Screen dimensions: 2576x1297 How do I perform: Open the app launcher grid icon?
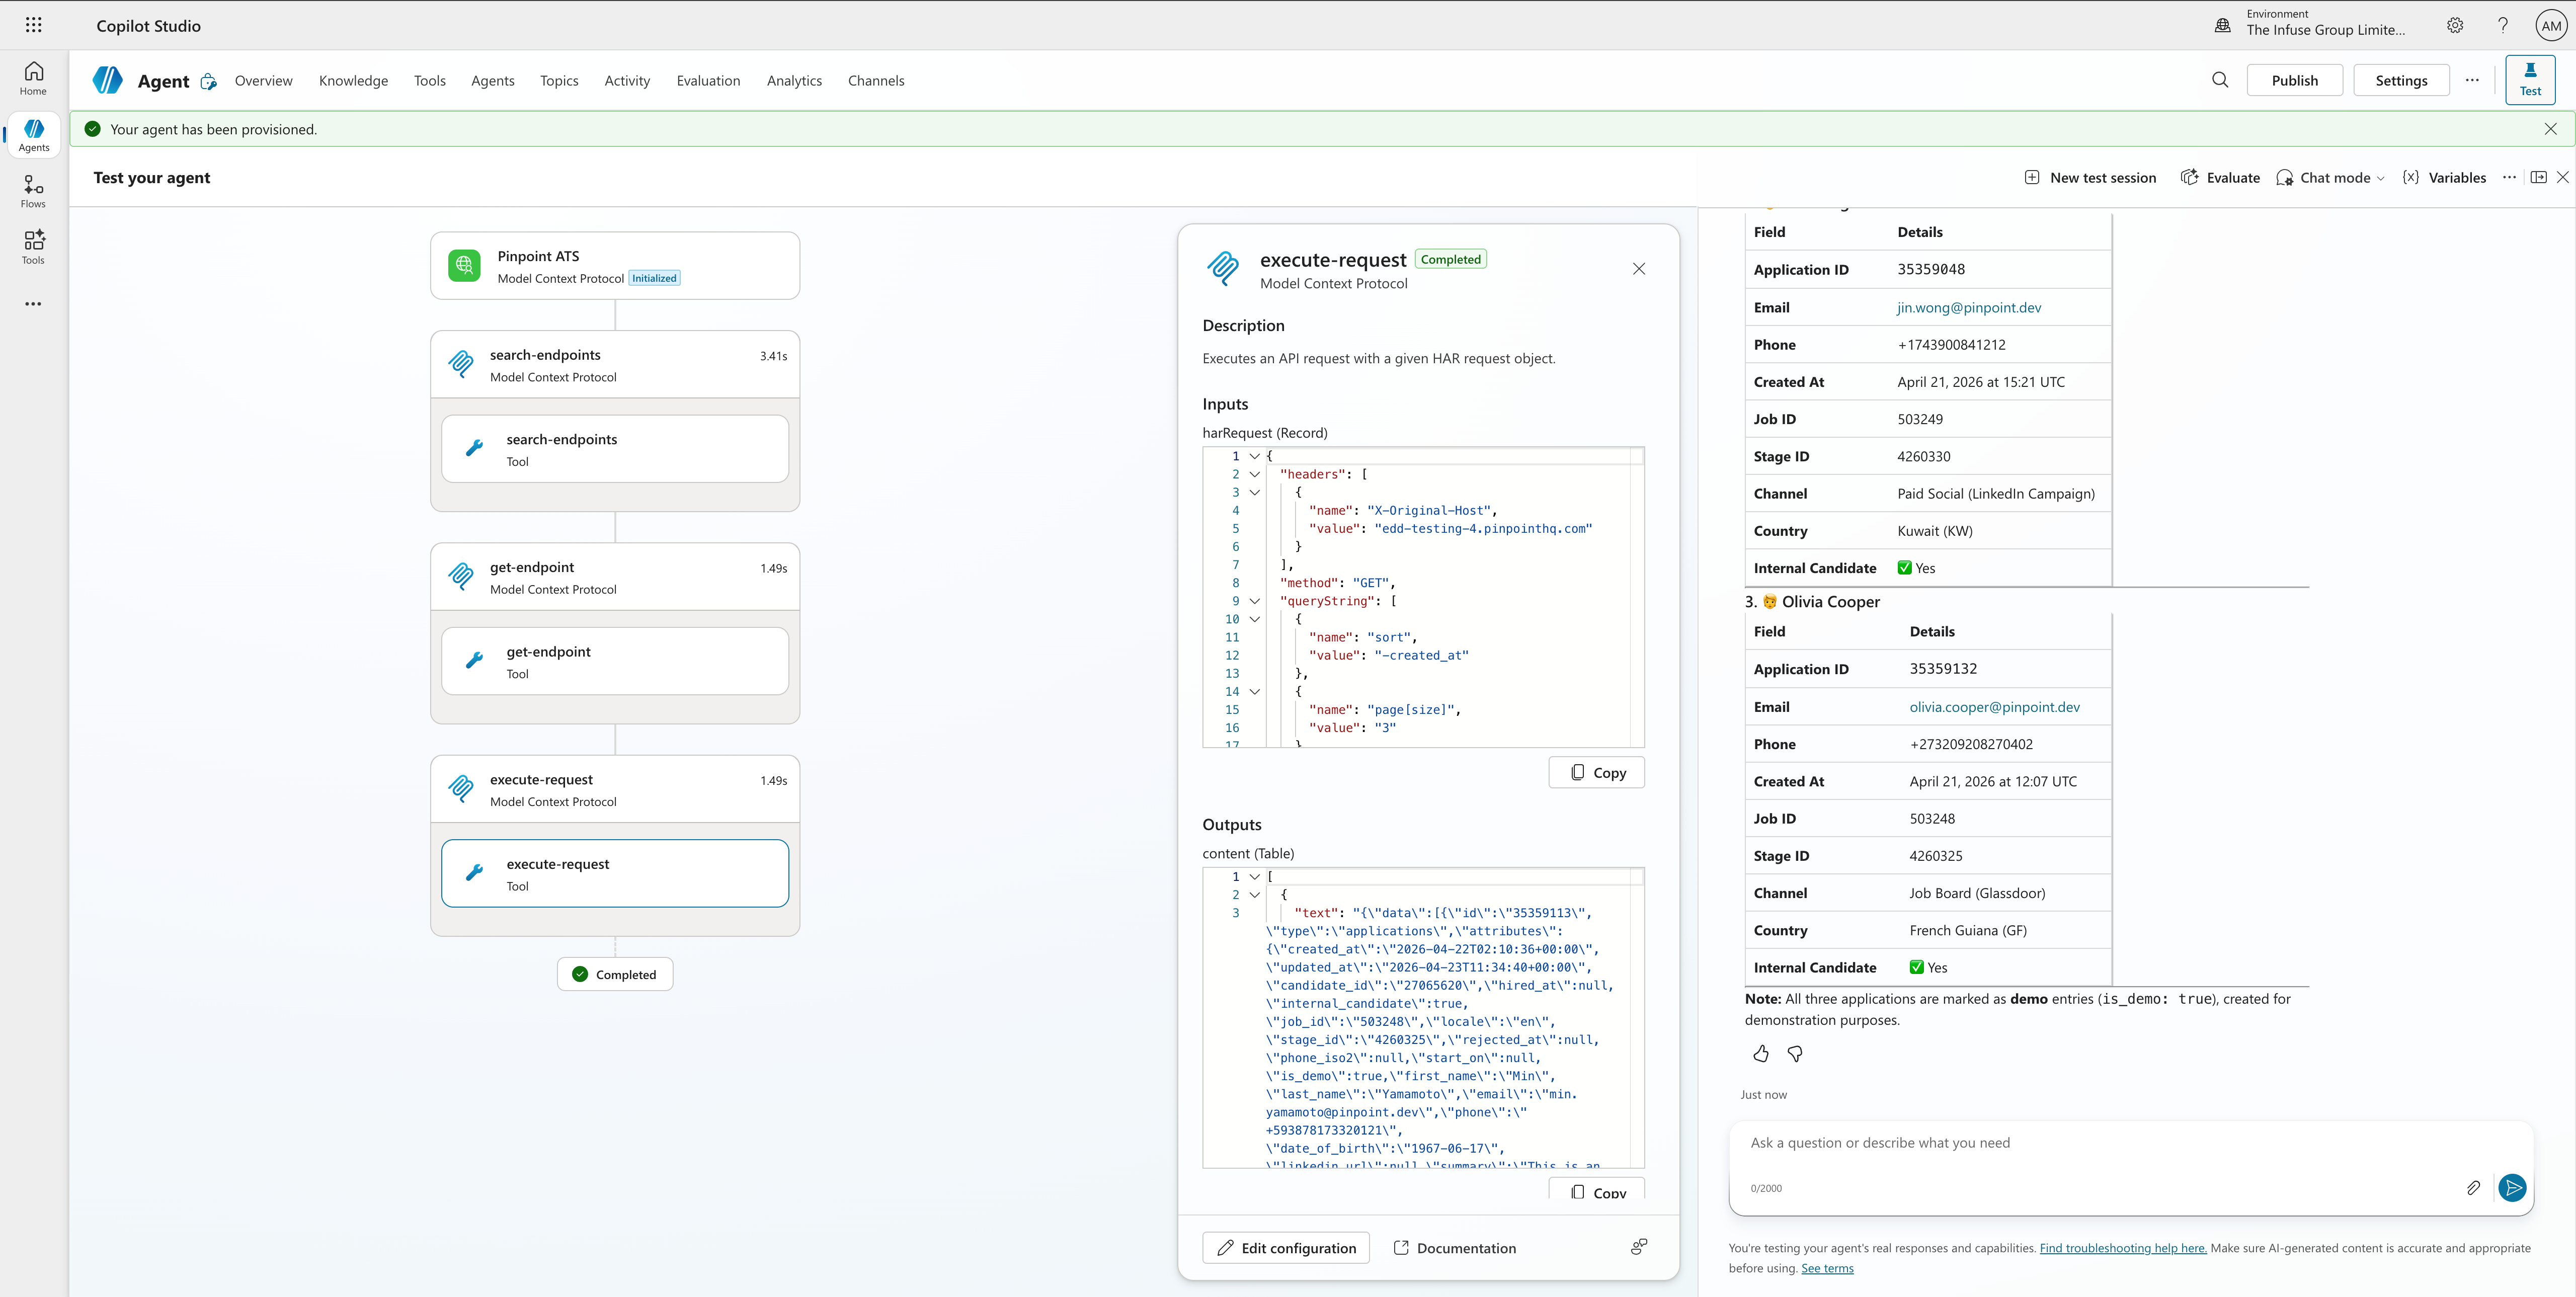pyautogui.click(x=33, y=25)
